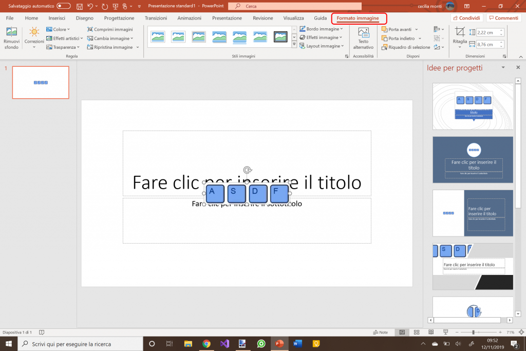
Task: Click the Redo icon in quick access toolbar
Action: click(x=105, y=6)
